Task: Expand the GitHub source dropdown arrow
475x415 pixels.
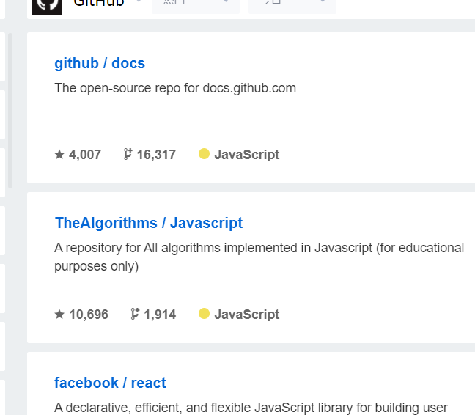Action: point(139,1)
